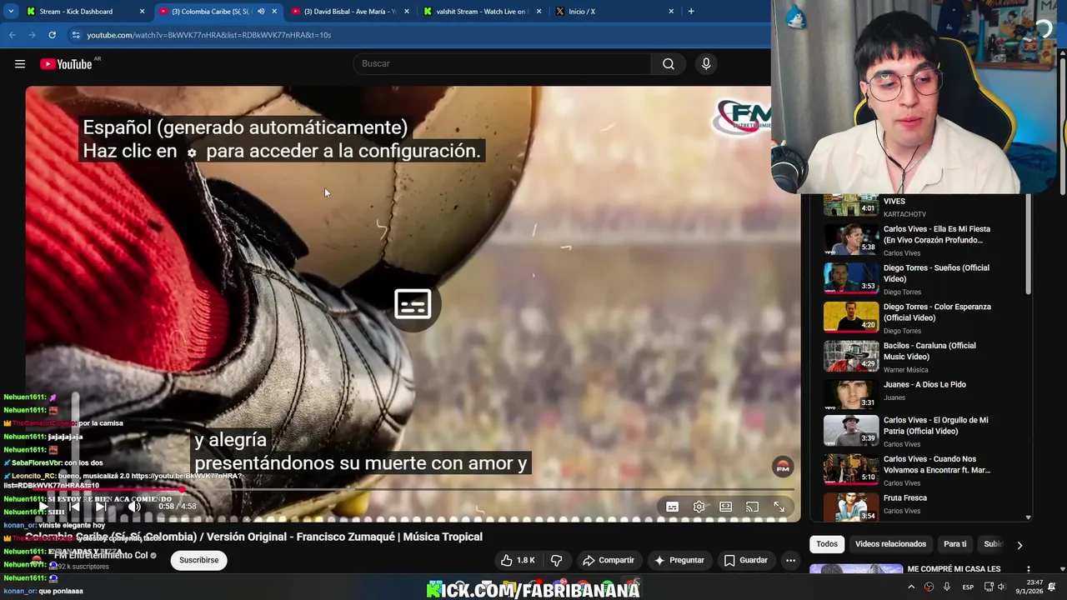1067x600 pixels.
Task: View site information icon in address bar
Action: pos(76,35)
